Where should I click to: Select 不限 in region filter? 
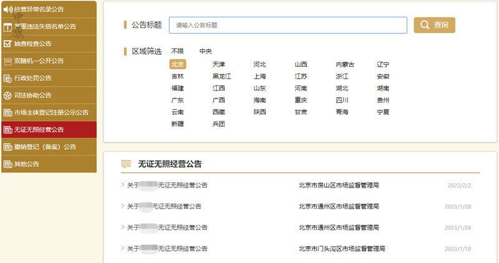point(178,51)
